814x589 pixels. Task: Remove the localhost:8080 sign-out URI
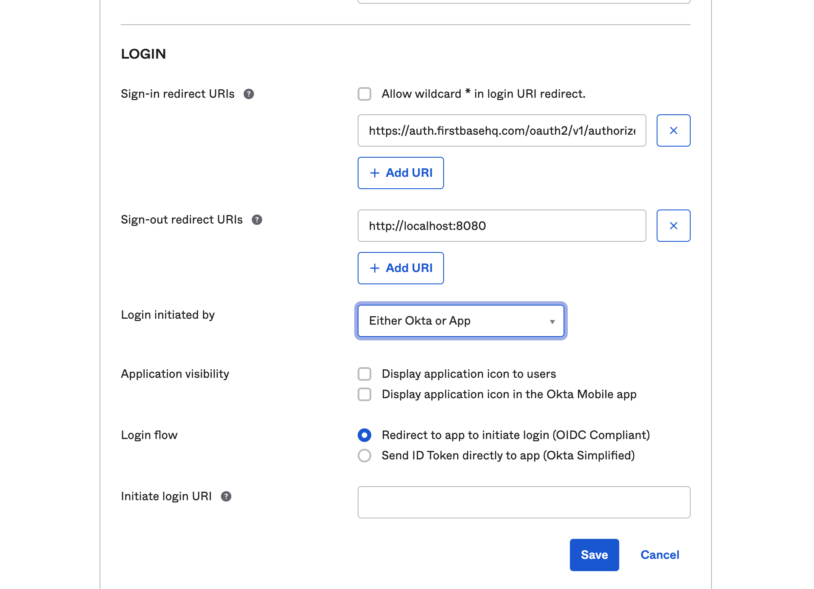pyautogui.click(x=673, y=226)
